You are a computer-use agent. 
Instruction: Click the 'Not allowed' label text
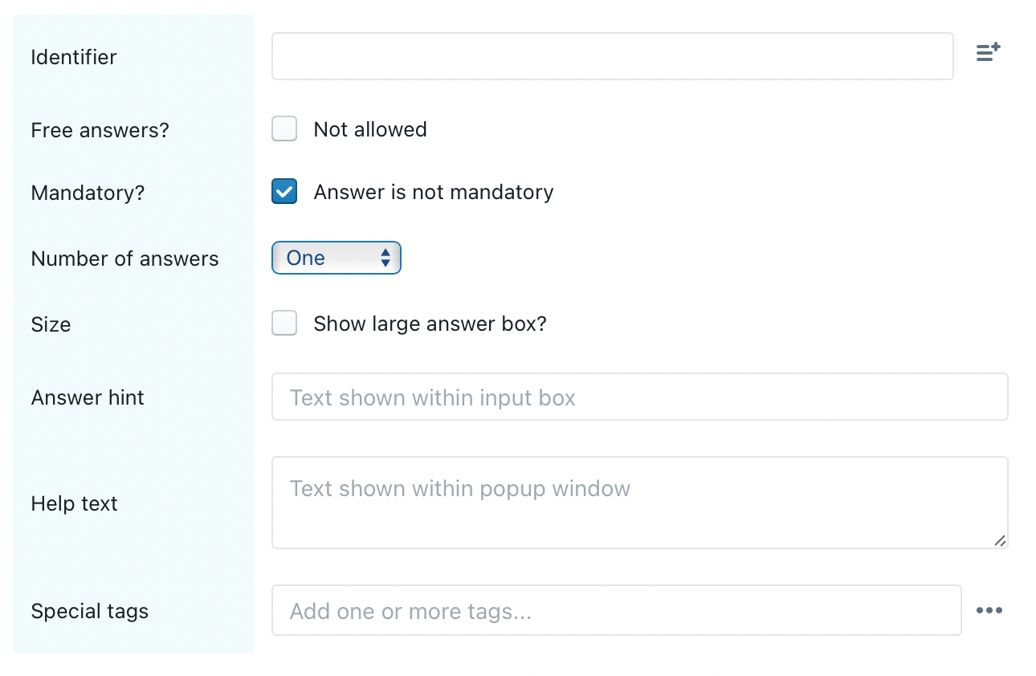tap(370, 129)
